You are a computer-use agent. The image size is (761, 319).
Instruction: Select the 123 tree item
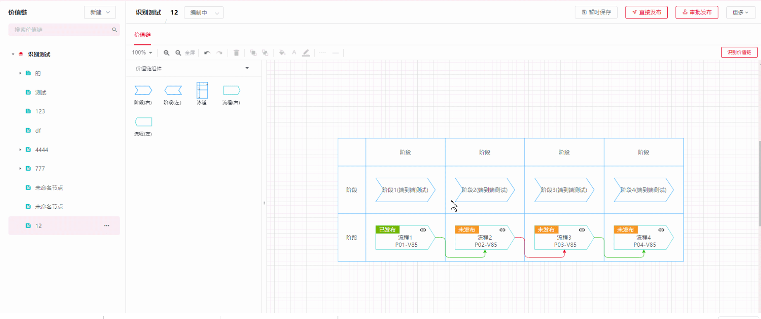click(40, 112)
